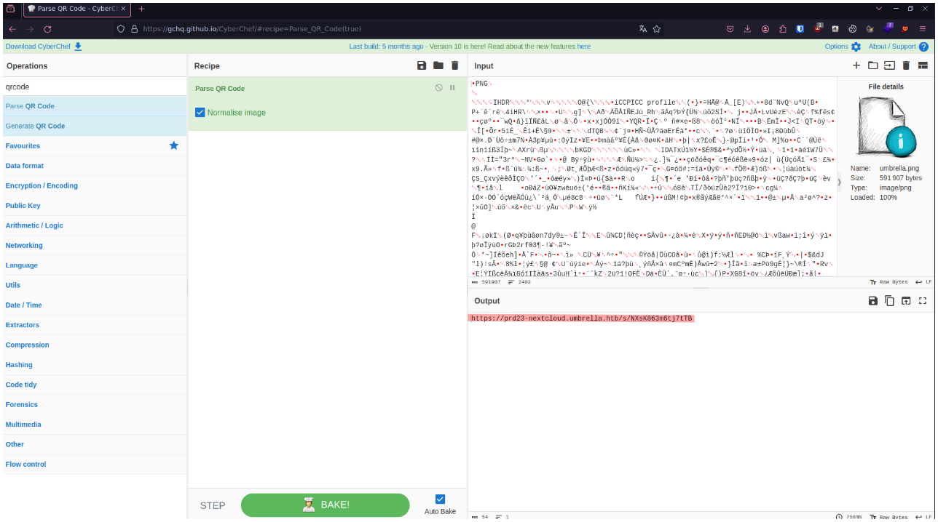
Task: Click the file details thumbnail icon
Action: click(886, 126)
